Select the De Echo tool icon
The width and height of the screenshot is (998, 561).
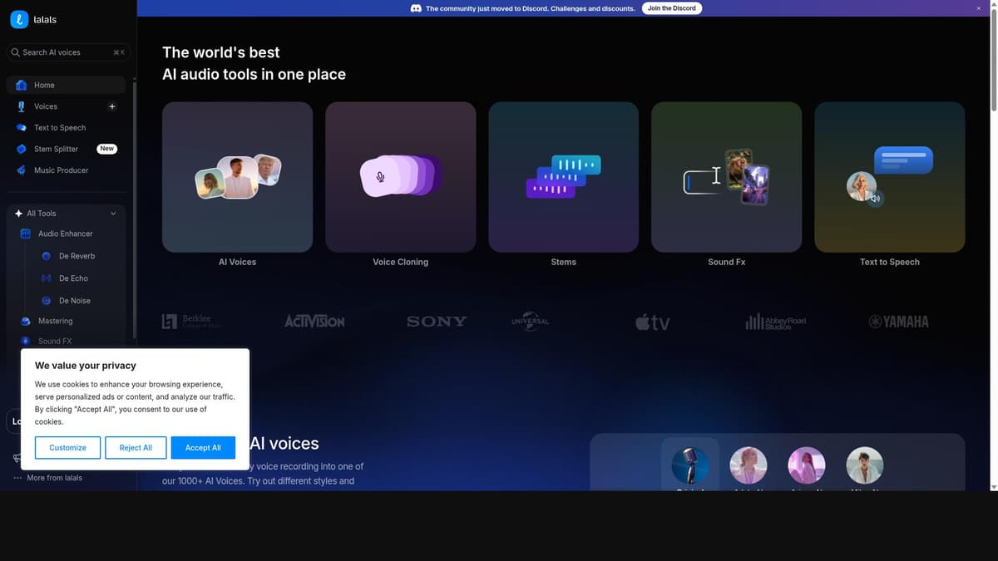coord(47,278)
